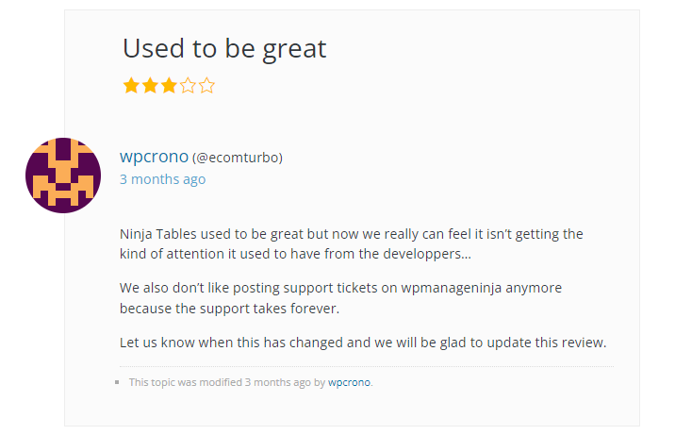Click the @ecomturbo username text

tap(238, 158)
